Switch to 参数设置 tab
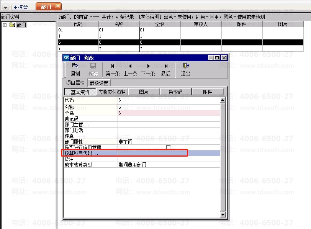Screen dimensions: 311x229 point(99,83)
